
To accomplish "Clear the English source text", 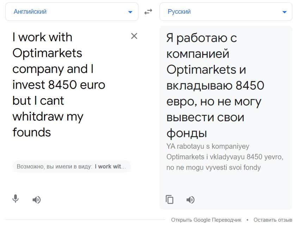I will [x=134, y=36].
